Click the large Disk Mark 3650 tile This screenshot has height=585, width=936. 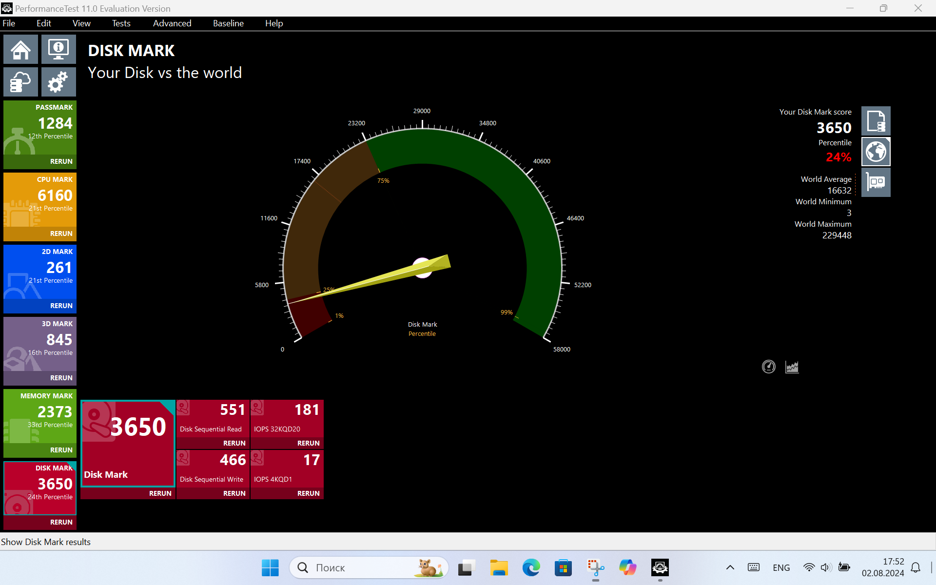[x=128, y=443]
